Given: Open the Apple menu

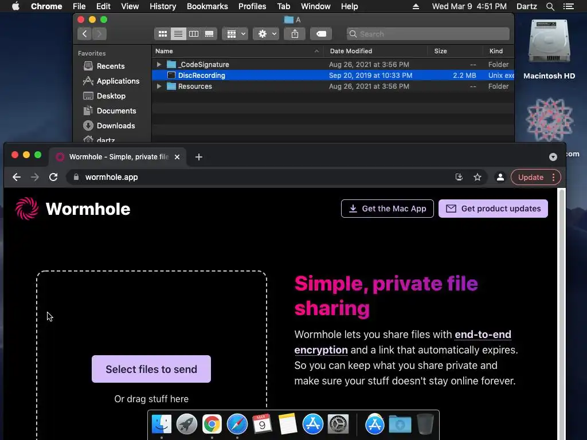Looking at the screenshot, I should [x=15, y=6].
